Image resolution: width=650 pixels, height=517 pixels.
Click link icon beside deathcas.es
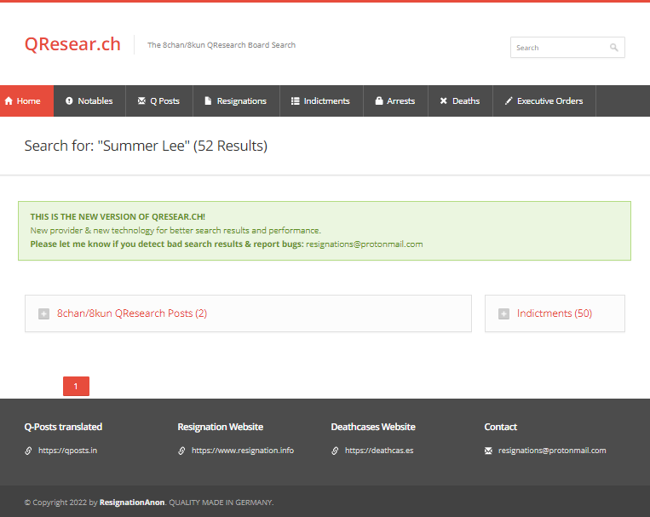(x=335, y=451)
